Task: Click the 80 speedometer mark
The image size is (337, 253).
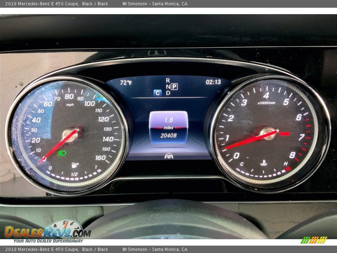Action: (x=69, y=97)
